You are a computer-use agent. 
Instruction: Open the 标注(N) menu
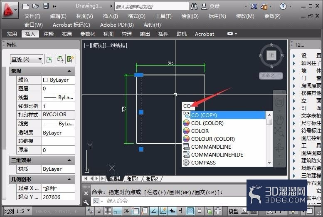(x=217, y=16)
